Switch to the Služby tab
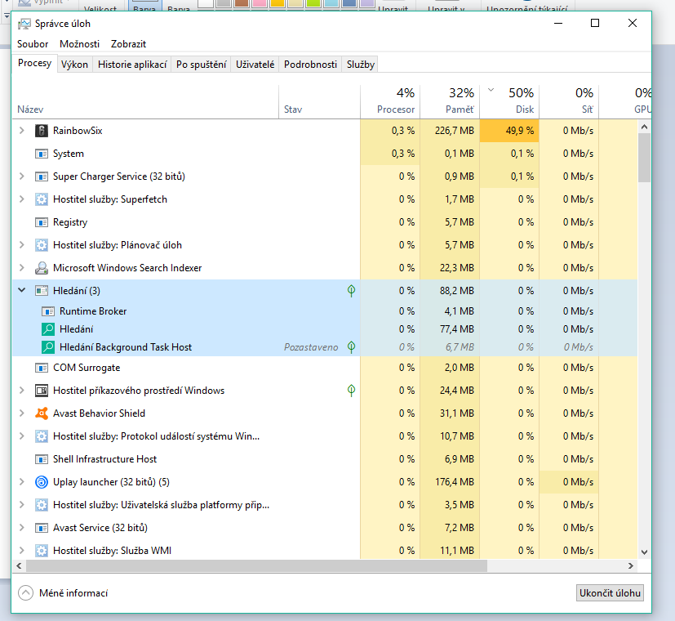This screenshot has height=621, width=675. click(x=360, y=65)
